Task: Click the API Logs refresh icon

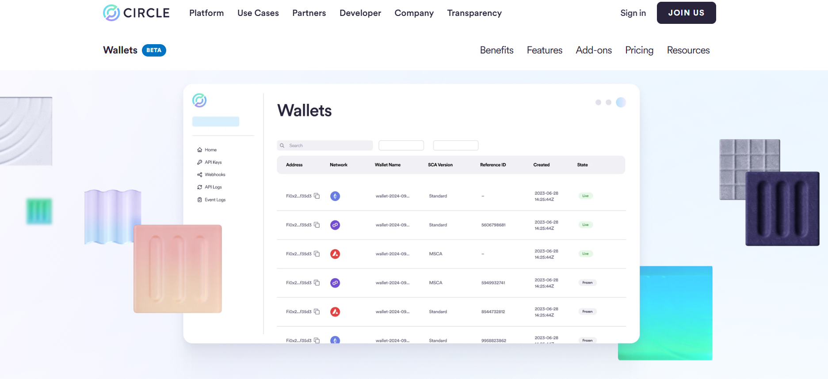Action: (x=200, y=187)
